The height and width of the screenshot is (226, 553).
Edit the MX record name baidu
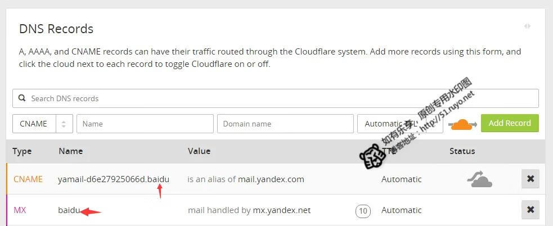point(69,210)
